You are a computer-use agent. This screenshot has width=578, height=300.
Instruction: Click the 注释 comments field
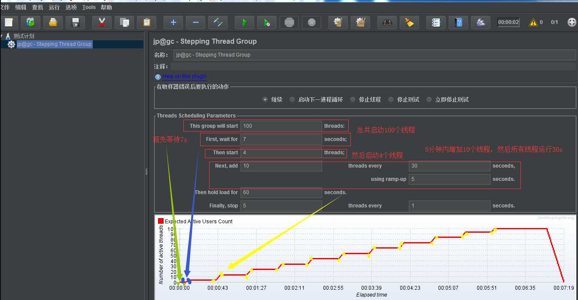point(373,66)
